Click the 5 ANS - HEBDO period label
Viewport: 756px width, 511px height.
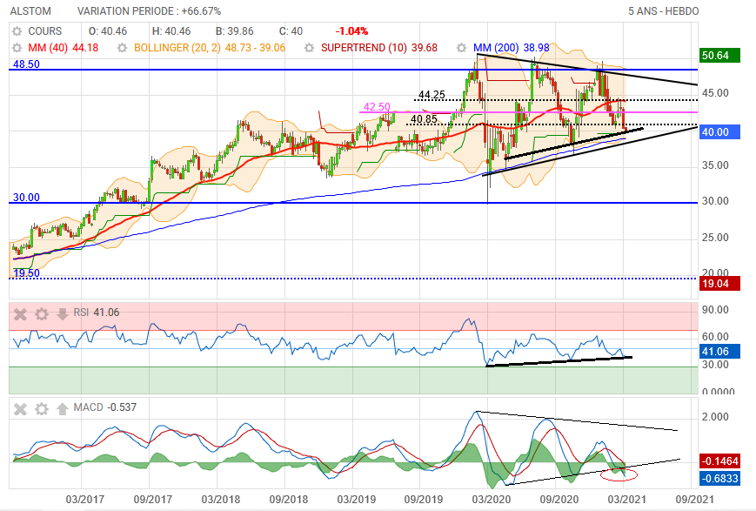(x=664, y=11)
